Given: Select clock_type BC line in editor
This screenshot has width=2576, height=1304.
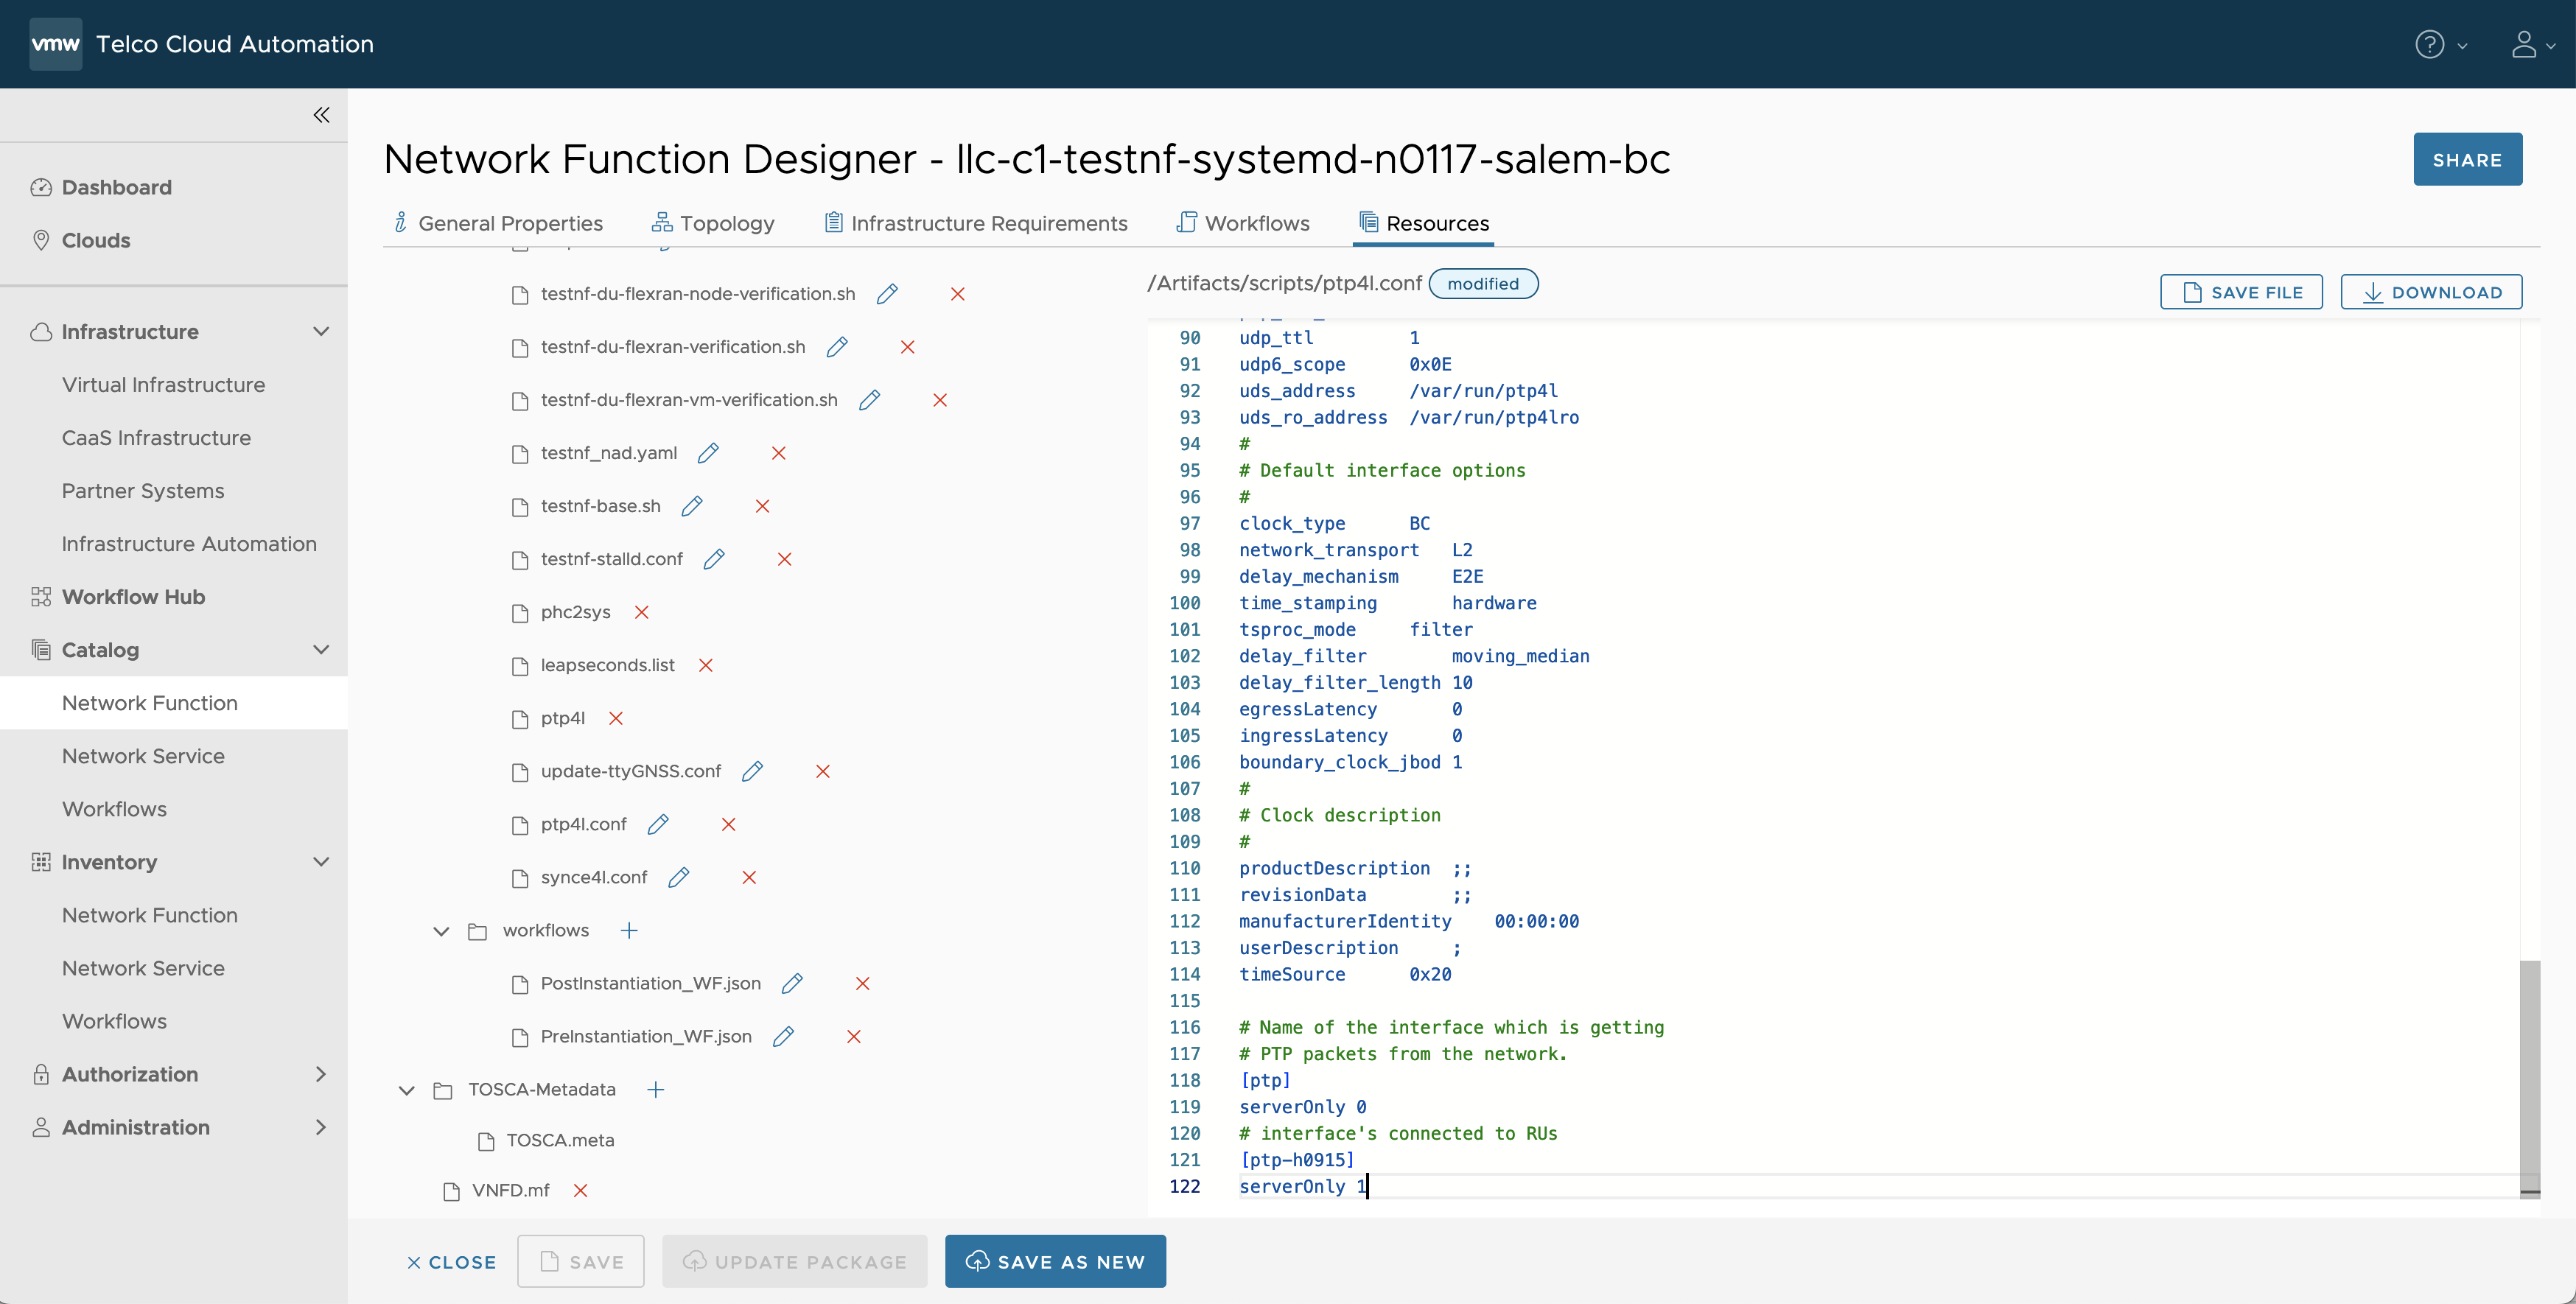Looking at the screenshot, I should [x=1334, y=523].
